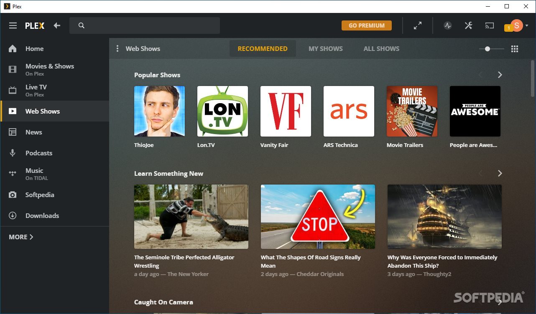This screenshot has width=536, height=314.
Task: Open the three-dot Web Shows options menu
Action: (117, 48)
